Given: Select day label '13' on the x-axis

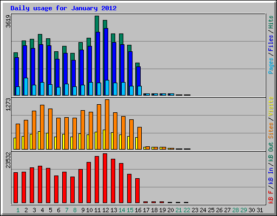Looking at the screenshot, I should pos(114,210).
